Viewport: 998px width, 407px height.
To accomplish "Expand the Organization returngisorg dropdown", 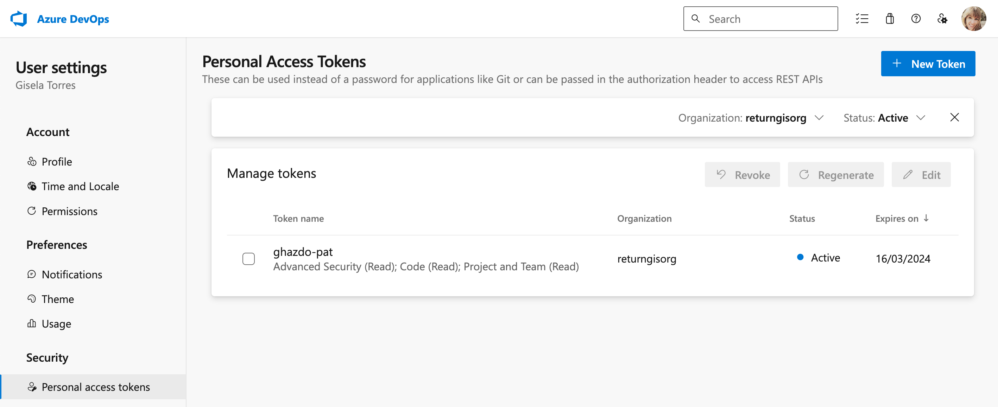I will (819, 118).
